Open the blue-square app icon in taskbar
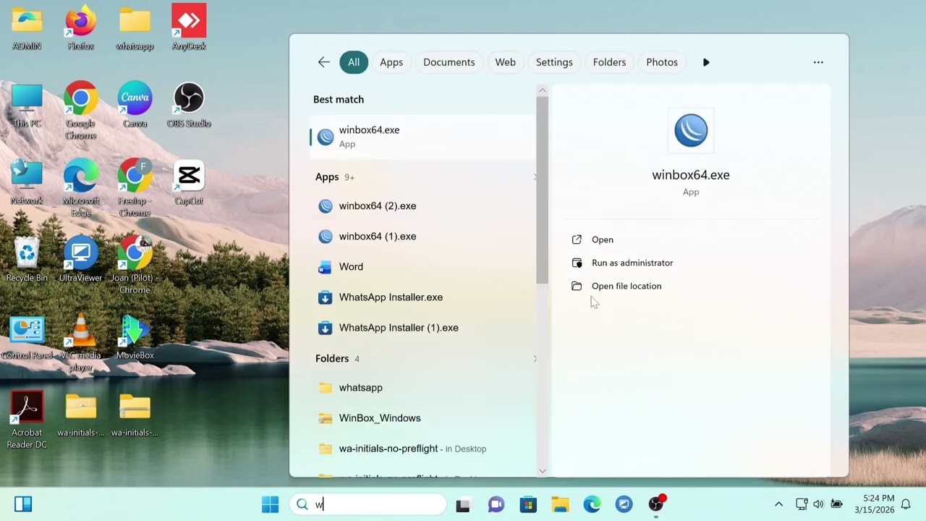The height and width of the screenshot is (521, 926). pyautogui.click(x=624, y=504)
